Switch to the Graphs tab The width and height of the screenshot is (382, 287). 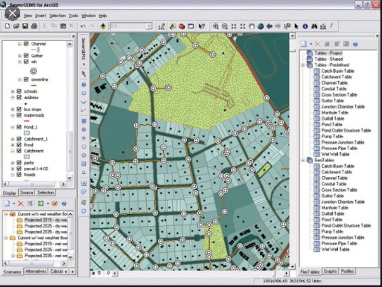coord(330,271)
